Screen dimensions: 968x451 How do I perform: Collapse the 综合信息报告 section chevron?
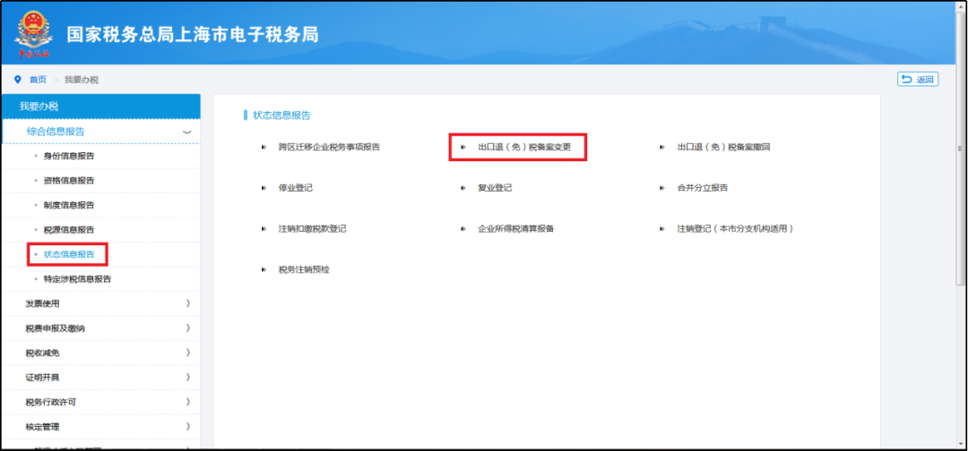pyautogui.click(x=187, y=132)
